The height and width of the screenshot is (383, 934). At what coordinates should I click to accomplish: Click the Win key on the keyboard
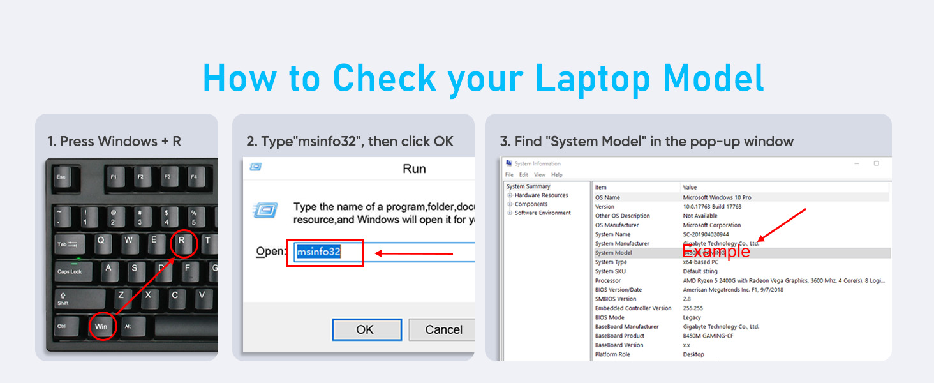(101, 326)
